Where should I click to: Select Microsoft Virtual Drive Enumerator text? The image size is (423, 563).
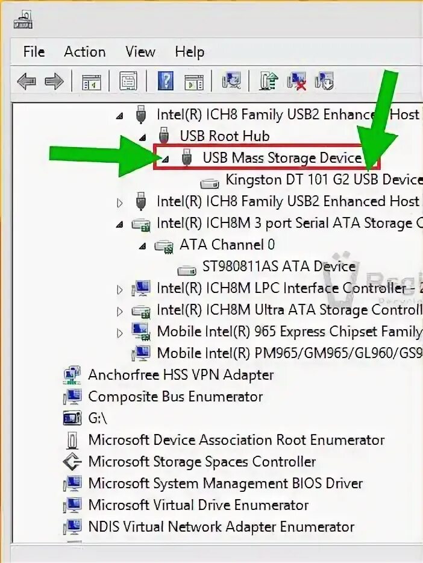(198, 505)
